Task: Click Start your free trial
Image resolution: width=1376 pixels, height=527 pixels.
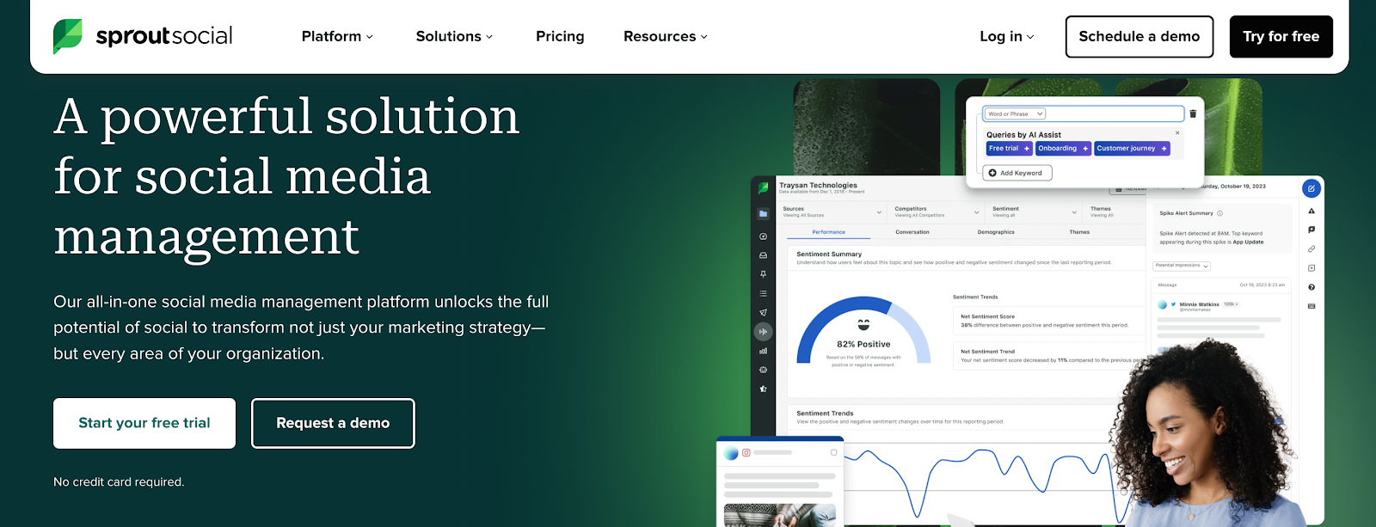Action: click(x=144, y=423)
